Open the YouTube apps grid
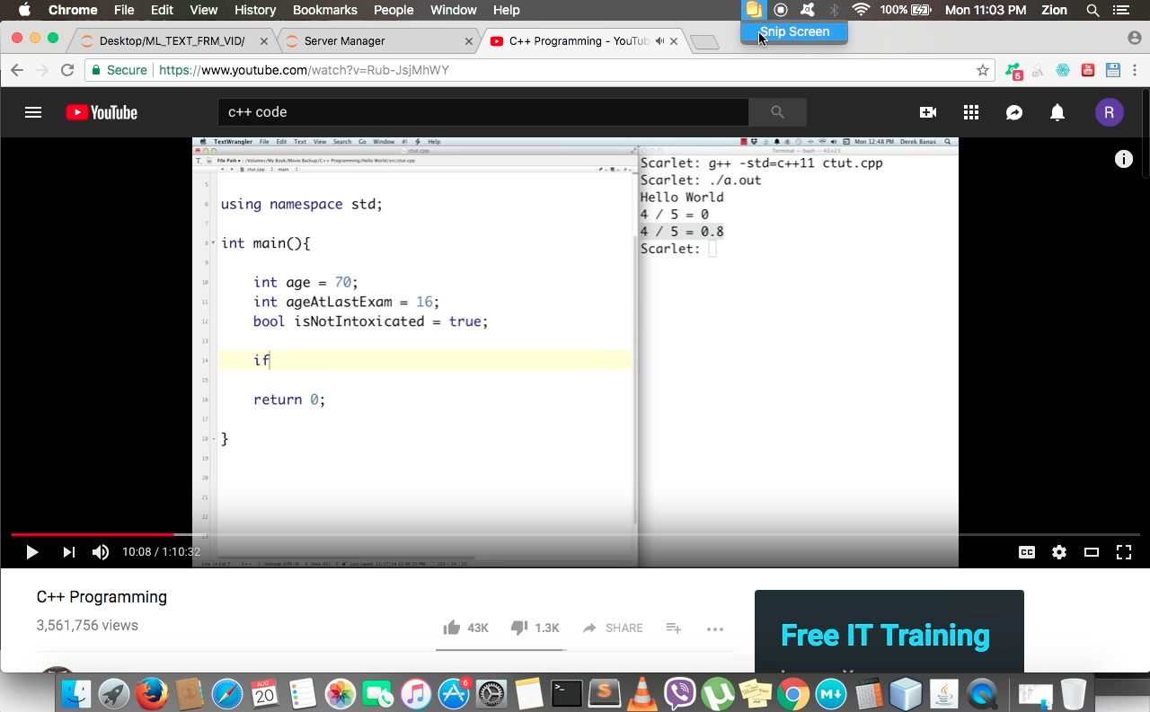 971,112
